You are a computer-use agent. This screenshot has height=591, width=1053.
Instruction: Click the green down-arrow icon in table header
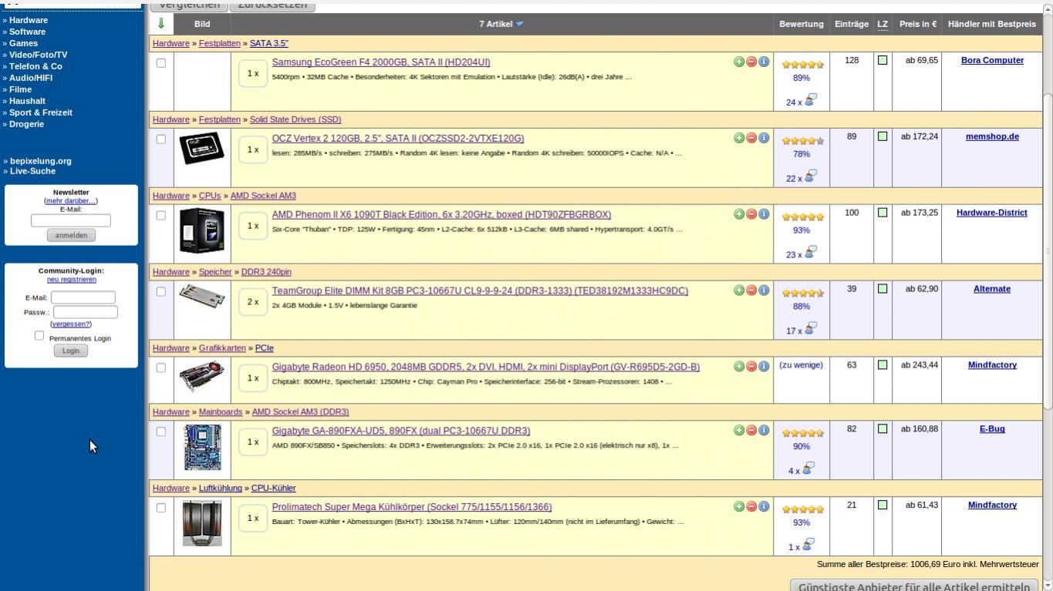(x=161, y=24)
